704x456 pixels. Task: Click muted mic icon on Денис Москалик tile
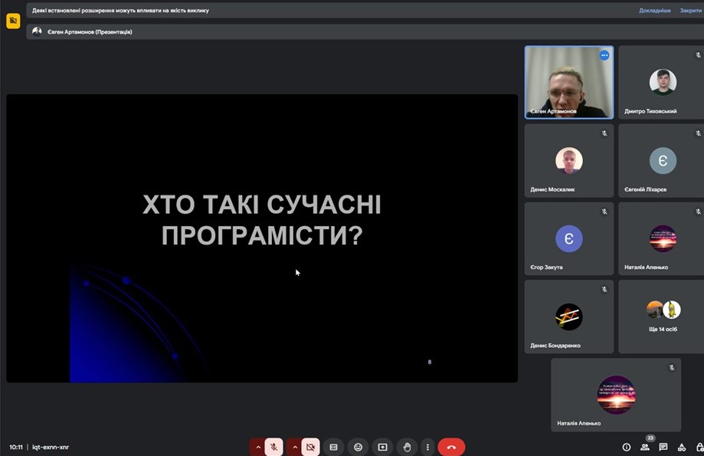tap(604, 133)
